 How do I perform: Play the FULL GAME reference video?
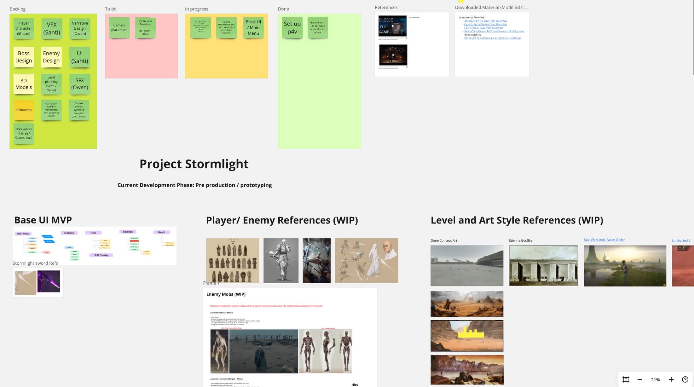point(392,26)
